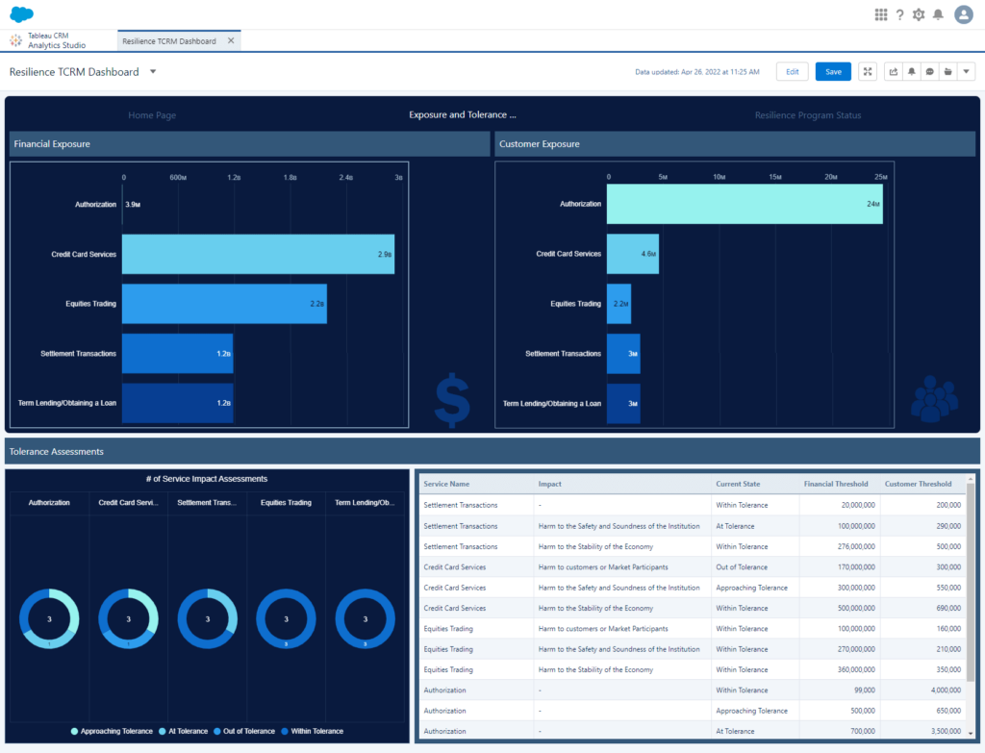This screenshot has width=985, height=753.
Task: Open the user profile avatar
Action: [964, 14]
